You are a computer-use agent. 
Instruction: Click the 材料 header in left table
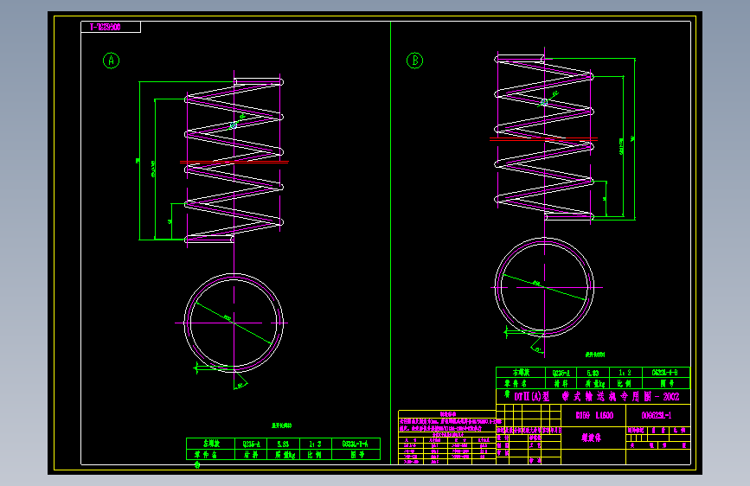tap(251, 454)
